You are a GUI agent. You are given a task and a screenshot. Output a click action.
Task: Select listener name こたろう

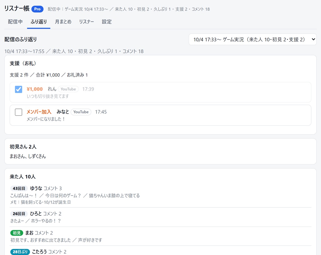[39, 252]
